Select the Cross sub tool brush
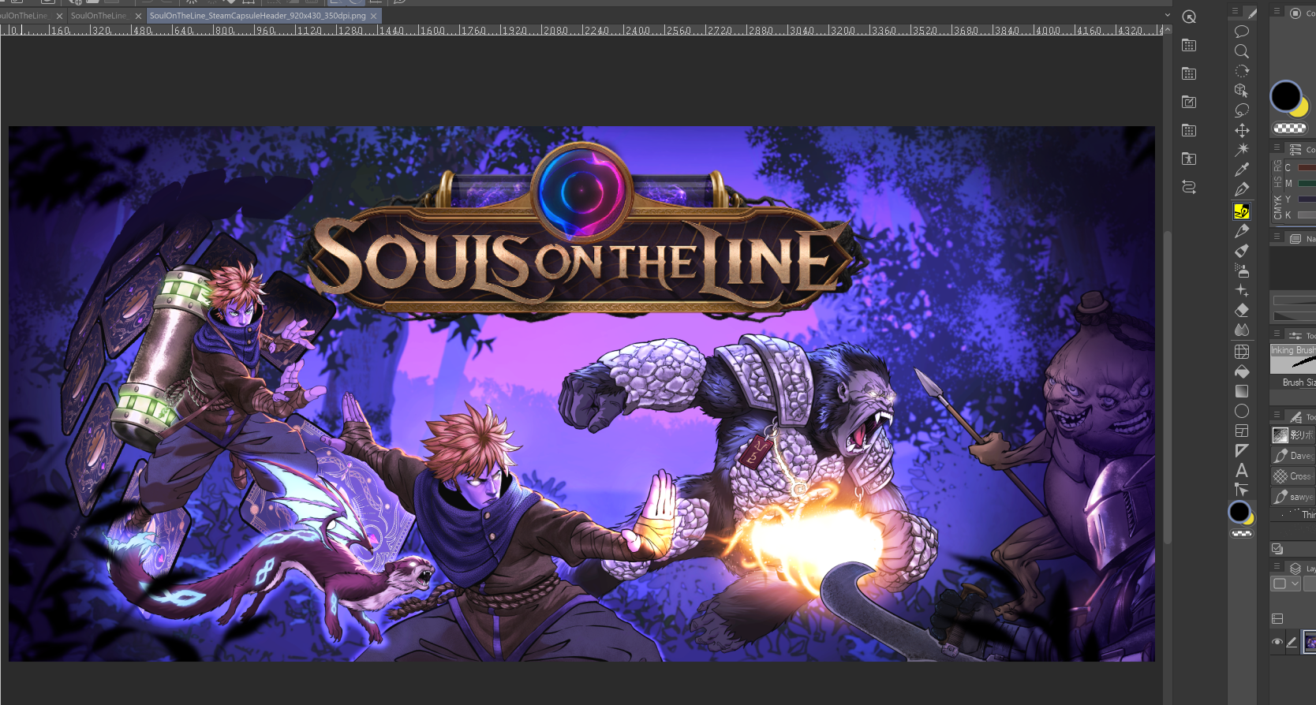1316x705 pixels. [x=1293, y=476]
